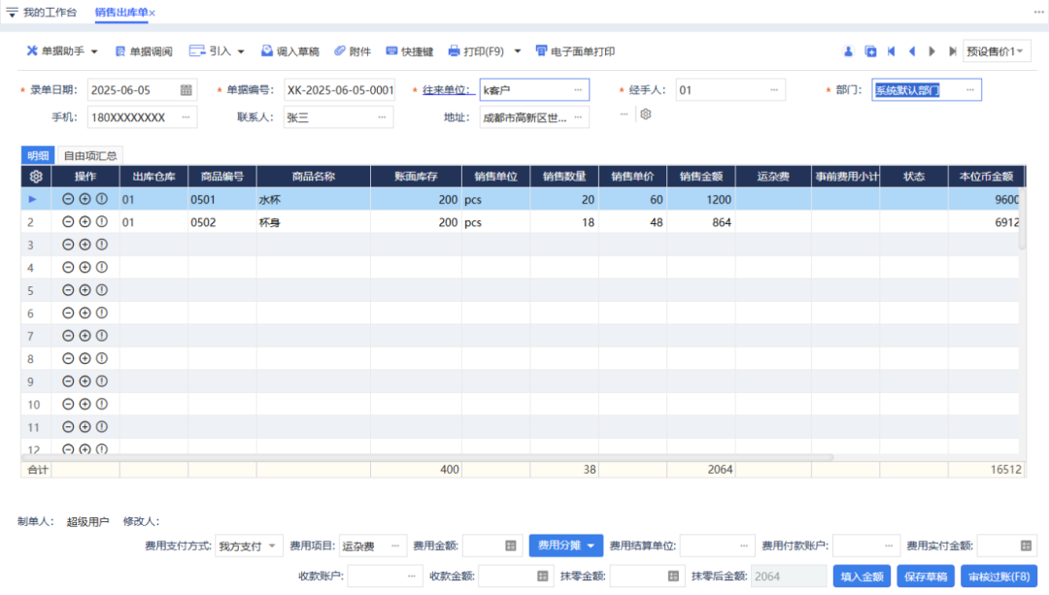Click the minus icon in row 2
This screenshot has height=595, width=1049.
(x=68, y=222)
